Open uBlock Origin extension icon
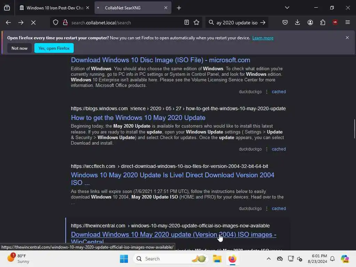The width and height of the screenshot is (356, 267). point(335,22)
